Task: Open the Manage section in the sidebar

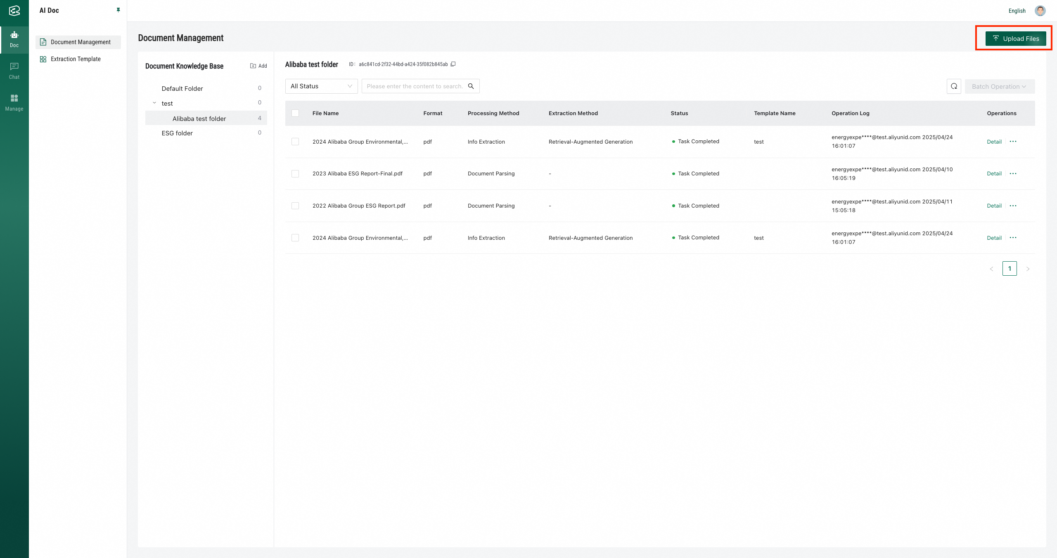Action: click(14, 102)
